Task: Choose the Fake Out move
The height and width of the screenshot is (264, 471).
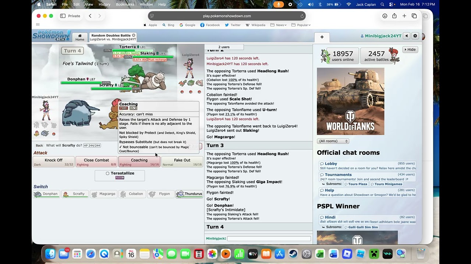Action: point(182,162)
